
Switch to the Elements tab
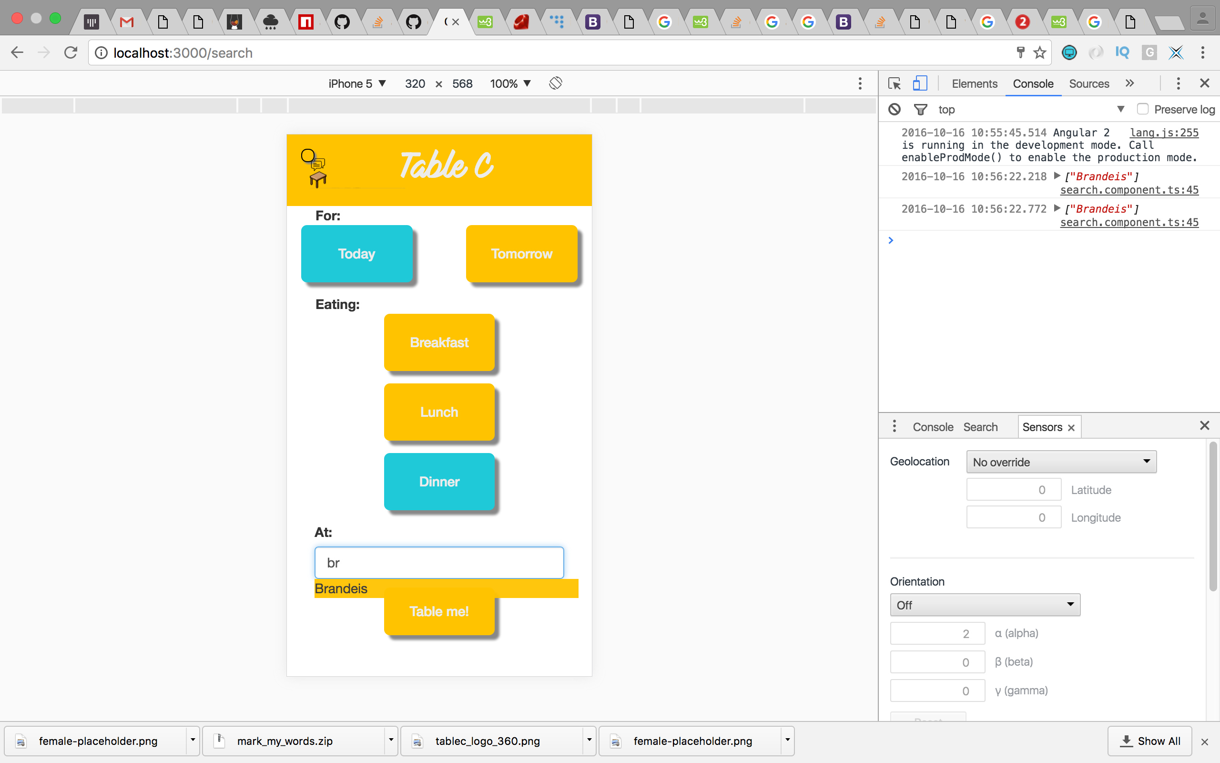click(x=974, y=83)
